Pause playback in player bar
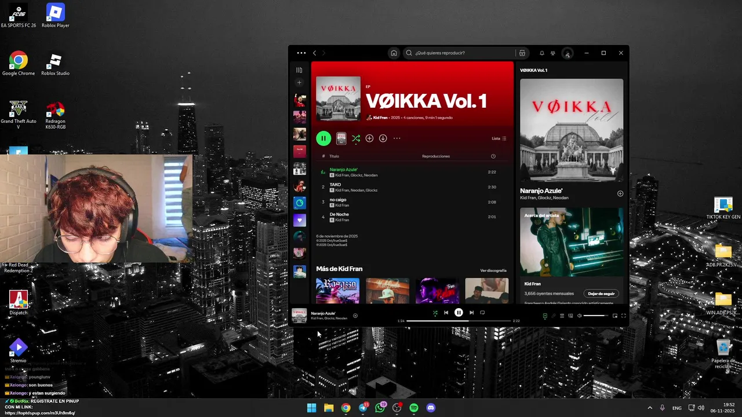The width and height of the screenshot is (742, 417). tap(459, 313)
